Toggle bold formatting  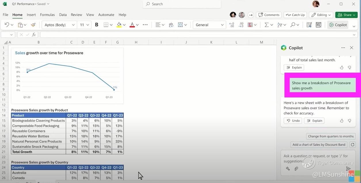pos(97,25)
